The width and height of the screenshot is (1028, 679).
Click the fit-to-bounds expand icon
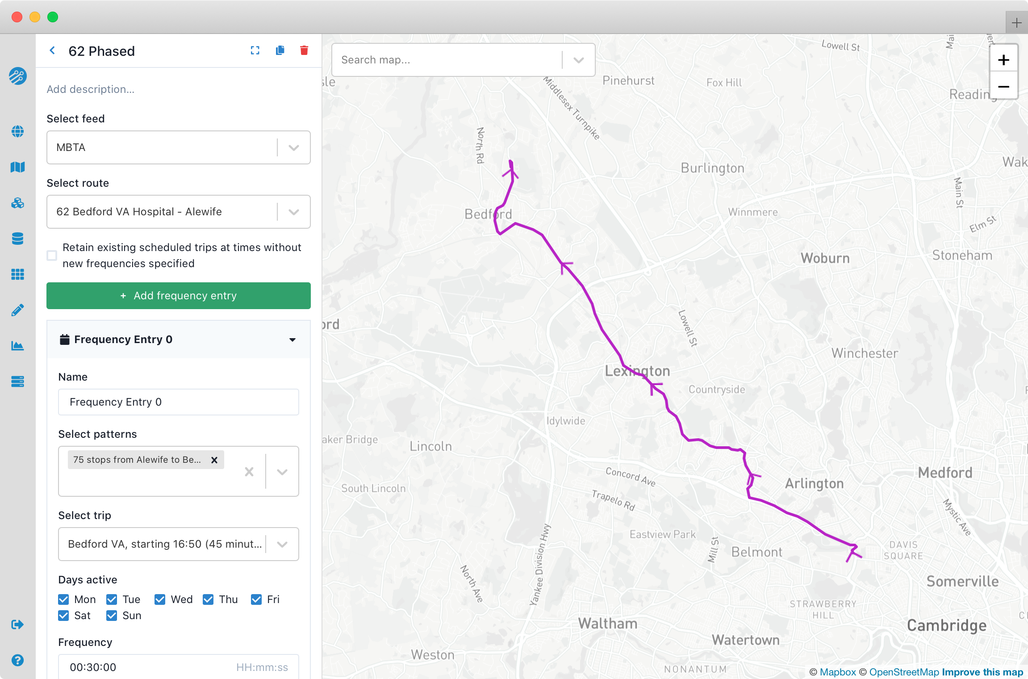(255, 50)
